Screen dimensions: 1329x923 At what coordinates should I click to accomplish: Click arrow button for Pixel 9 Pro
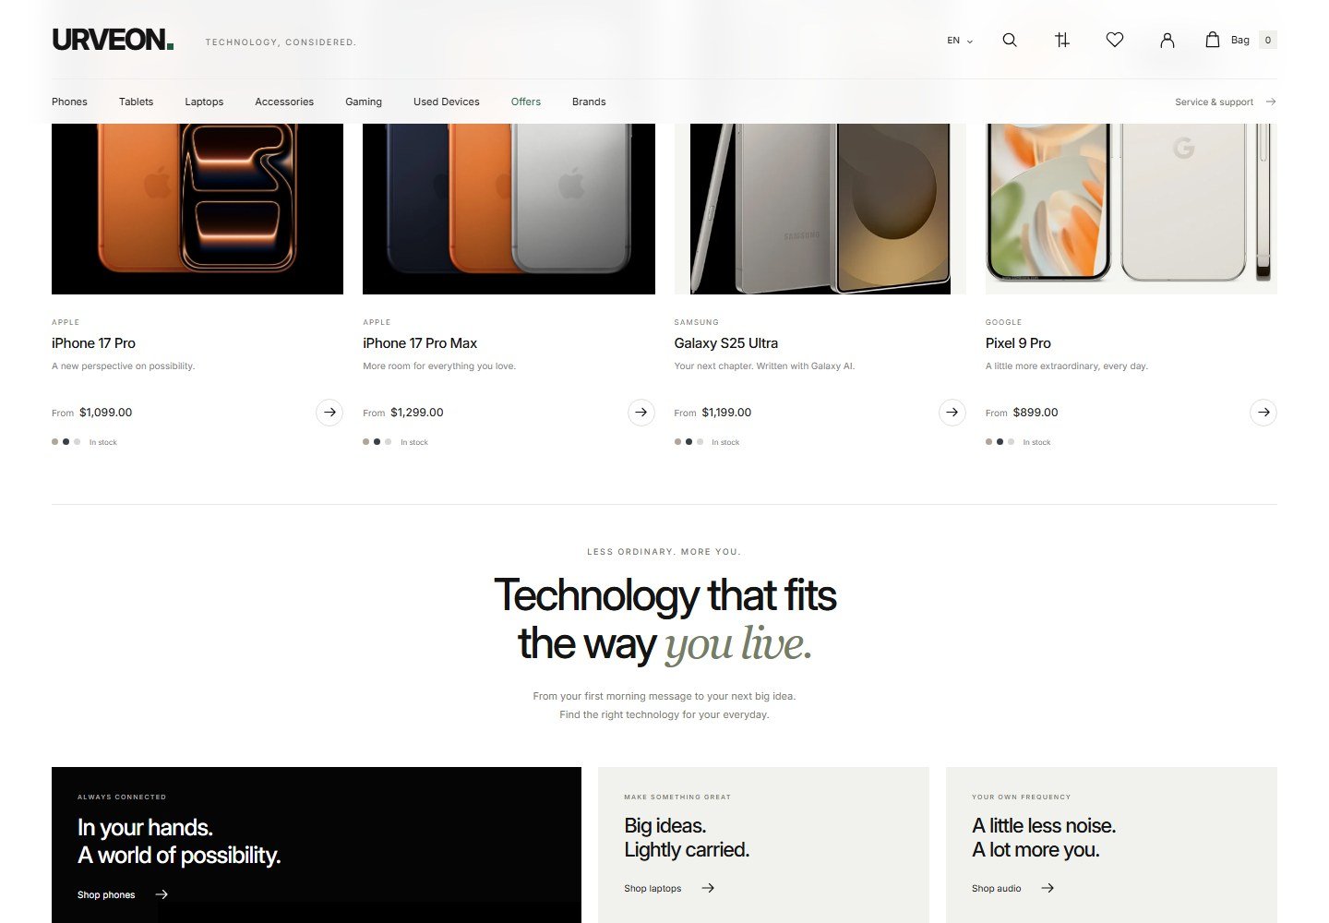[x=1263, y=412]
